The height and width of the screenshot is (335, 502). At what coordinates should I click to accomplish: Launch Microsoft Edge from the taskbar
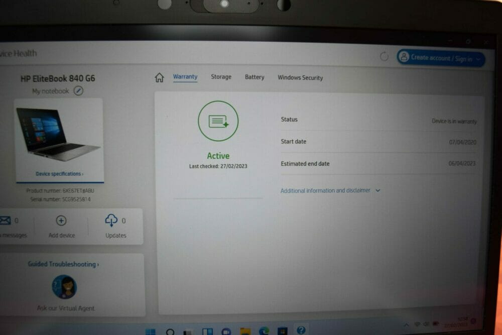pos(264,331)
